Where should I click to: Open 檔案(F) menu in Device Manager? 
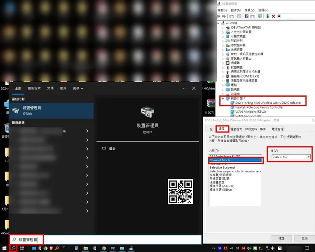pyautogui.click(x=222, y=10)
